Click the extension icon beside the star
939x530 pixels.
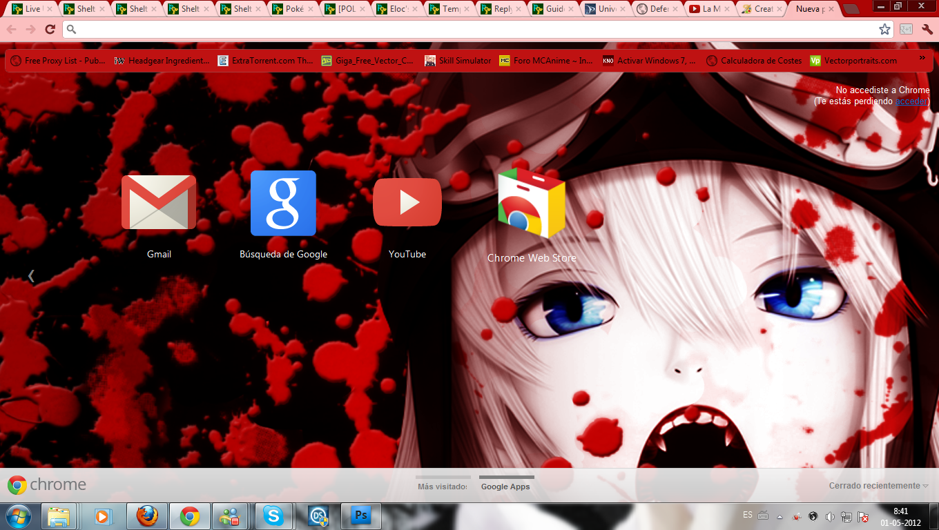click(906, 29)
